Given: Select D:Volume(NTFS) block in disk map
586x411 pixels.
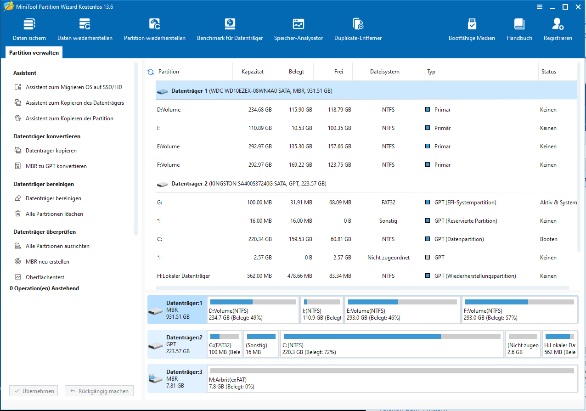Looking at the screenshot, I should click(253, 310).
